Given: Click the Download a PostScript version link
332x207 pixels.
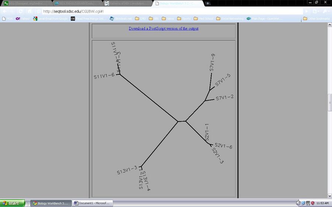Looking at the screenshot, I should (x=163, y=28).
